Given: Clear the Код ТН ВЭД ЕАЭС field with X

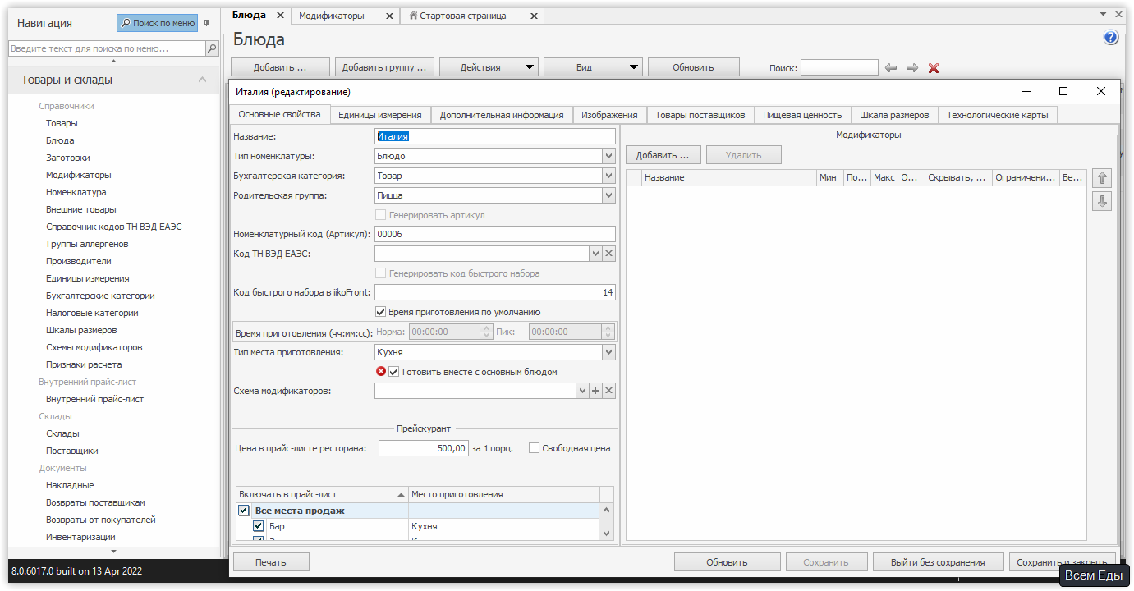Looking at the screenshot, I should click(609, 254).
